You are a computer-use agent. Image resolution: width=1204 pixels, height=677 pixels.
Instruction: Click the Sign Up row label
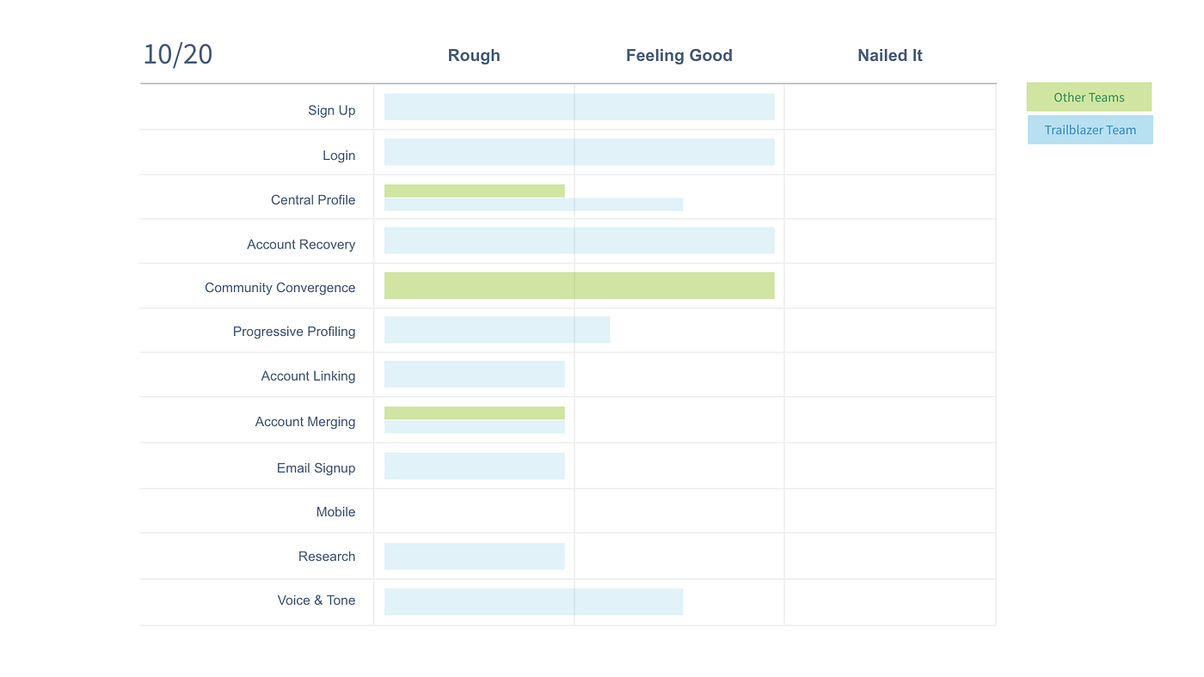click(331, 110)
